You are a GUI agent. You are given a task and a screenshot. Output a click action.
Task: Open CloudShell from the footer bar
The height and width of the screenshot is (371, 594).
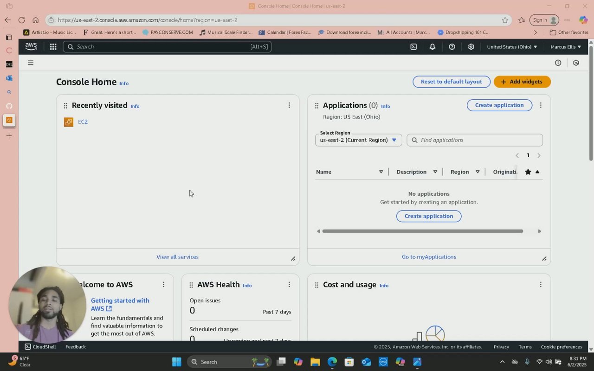tap(40, 347)
